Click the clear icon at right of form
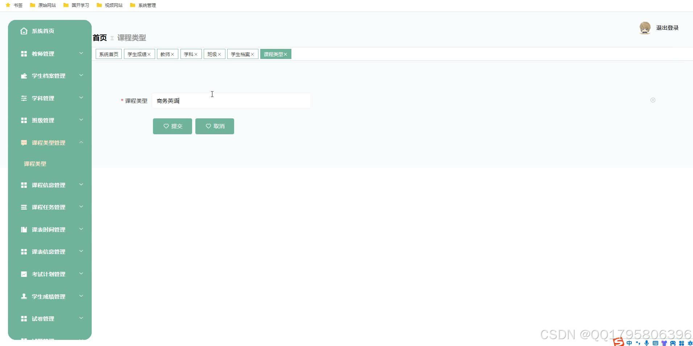Viewport: 693px width, 346px height. pyautogui.click(x=653, y=100)
